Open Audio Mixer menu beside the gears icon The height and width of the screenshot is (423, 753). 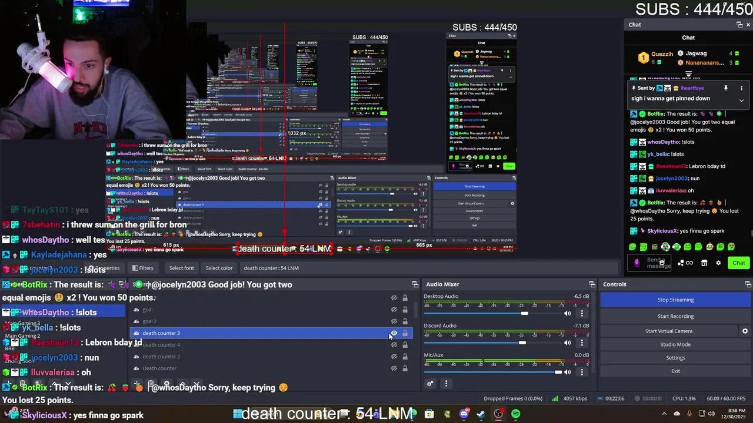click(446, 384)
